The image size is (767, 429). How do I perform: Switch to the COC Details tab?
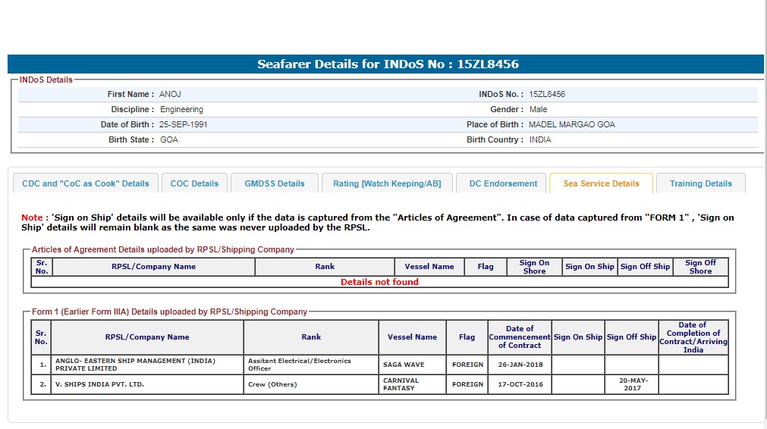[x=194, y=183]
